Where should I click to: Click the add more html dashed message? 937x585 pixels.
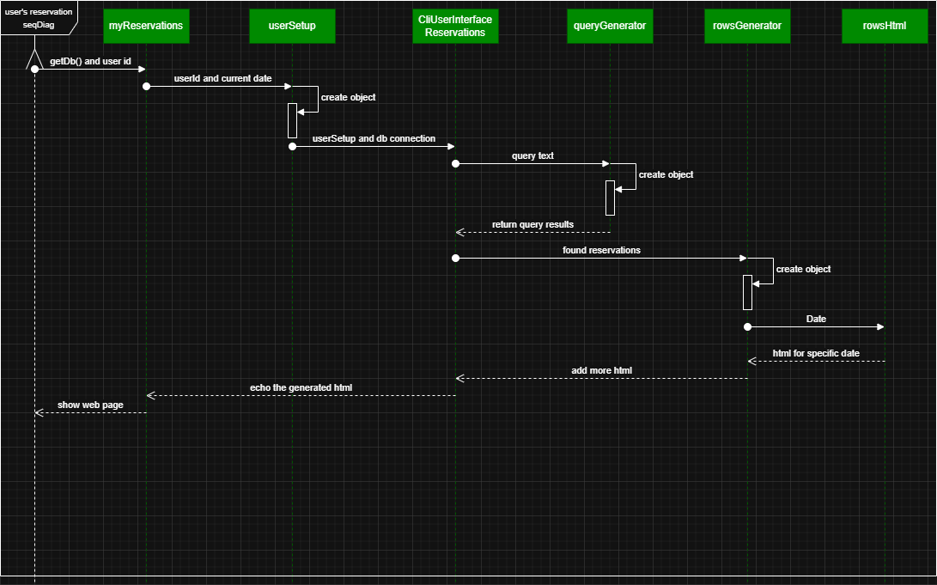(601, 370)
